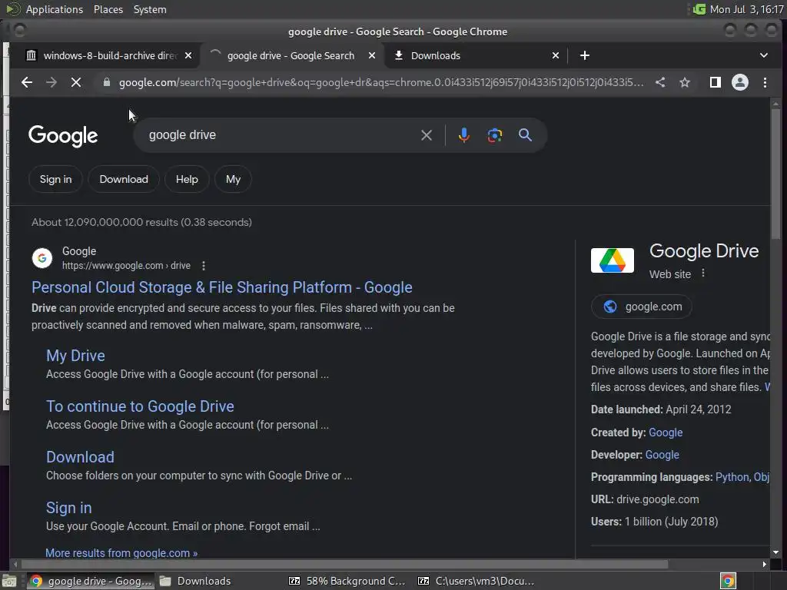Open the Applications menu
The width and height of the screenshot is (787, 590).
point(55,9)
